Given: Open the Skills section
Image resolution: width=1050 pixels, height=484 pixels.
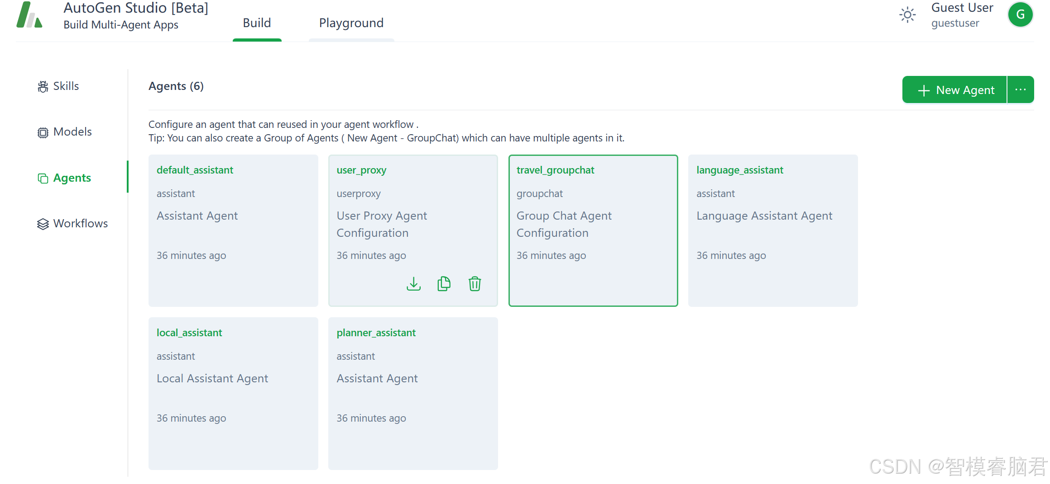Looking at the screenshot, I should point(66,86).
